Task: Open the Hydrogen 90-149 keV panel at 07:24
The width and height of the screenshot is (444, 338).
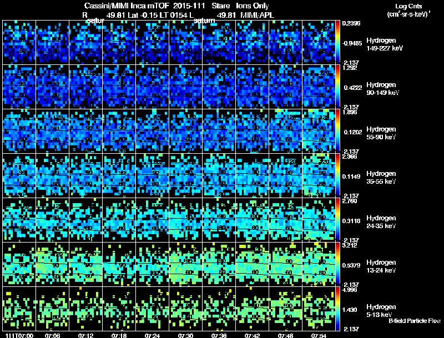Action: (x=152, y=87)
